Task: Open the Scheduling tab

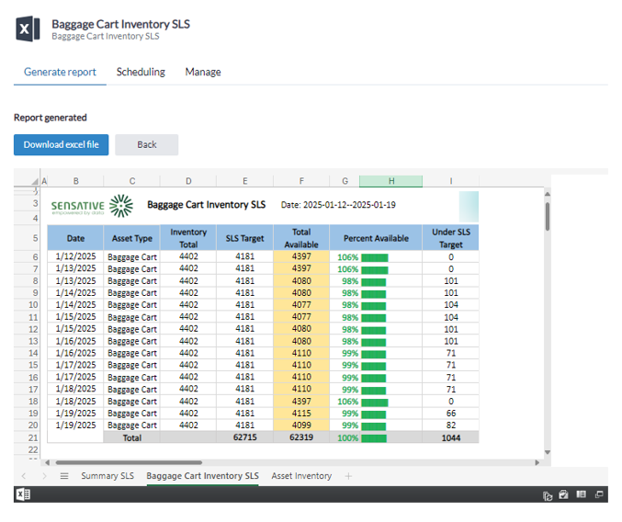Action: (x=141, y=72)
